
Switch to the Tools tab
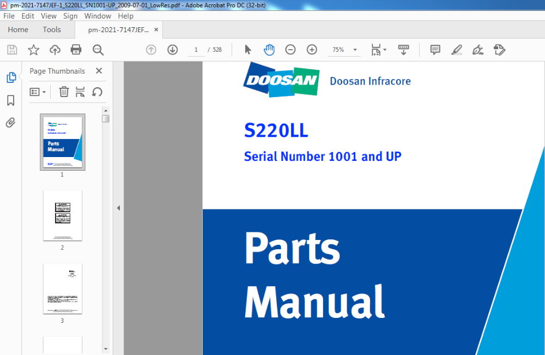point(52,29)
